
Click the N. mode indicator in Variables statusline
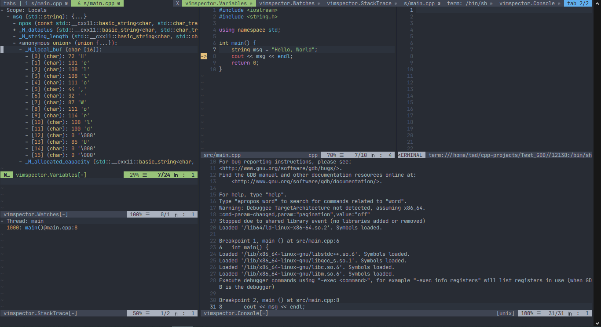[6, 174]
